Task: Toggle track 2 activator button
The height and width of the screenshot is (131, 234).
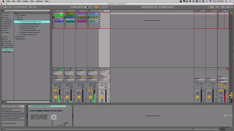Action: coord(67,97)
